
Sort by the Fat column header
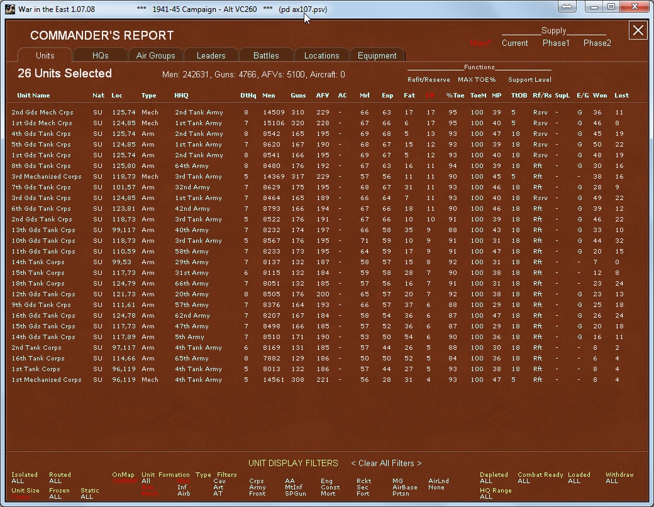[x=409, y=96]
